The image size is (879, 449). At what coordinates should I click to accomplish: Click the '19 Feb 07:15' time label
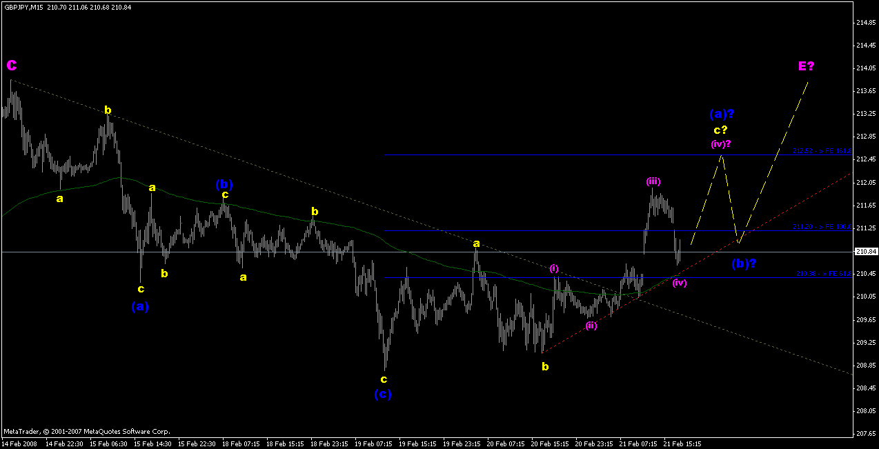click(373, 444)
